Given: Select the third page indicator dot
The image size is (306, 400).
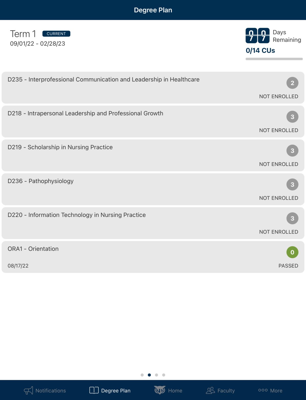Looking at the screenshot, I should (156, 375).
